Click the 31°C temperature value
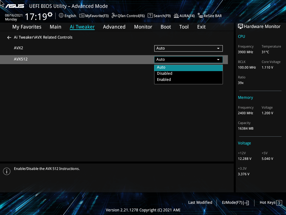The height and width of the screenshot is (215, 286). click(x=265, y=52)
